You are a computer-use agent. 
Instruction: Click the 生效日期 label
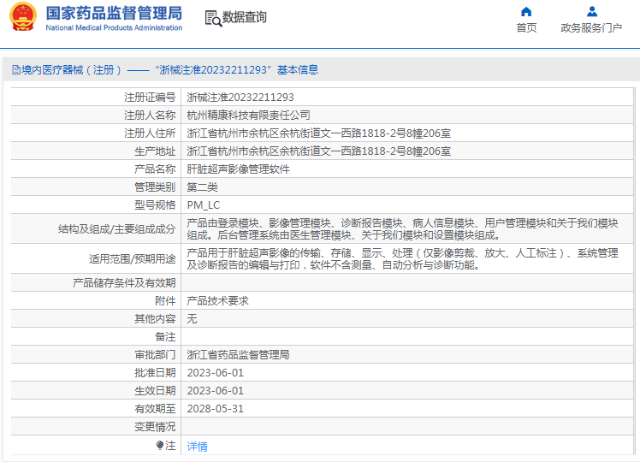click(155, 391)
